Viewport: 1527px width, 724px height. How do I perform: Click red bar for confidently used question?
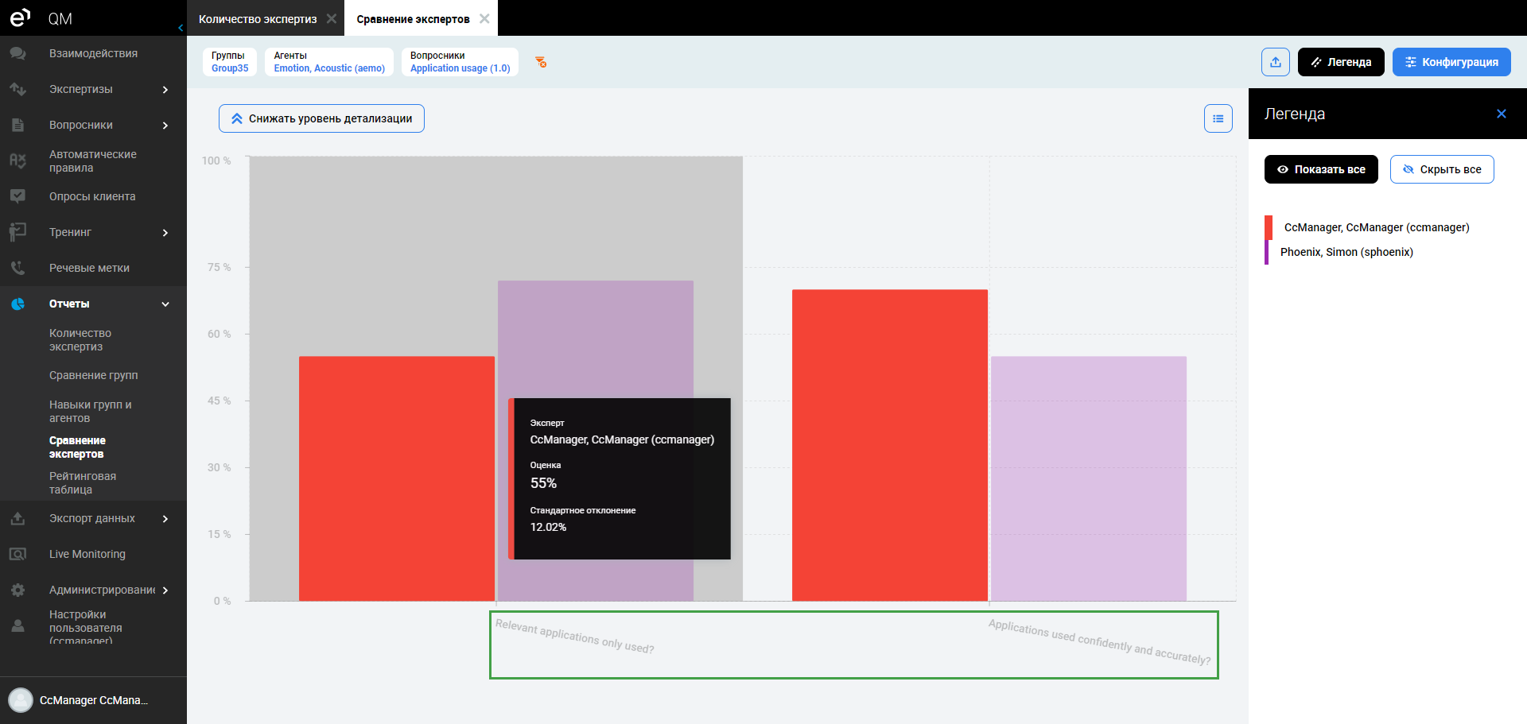coord(890,445)
